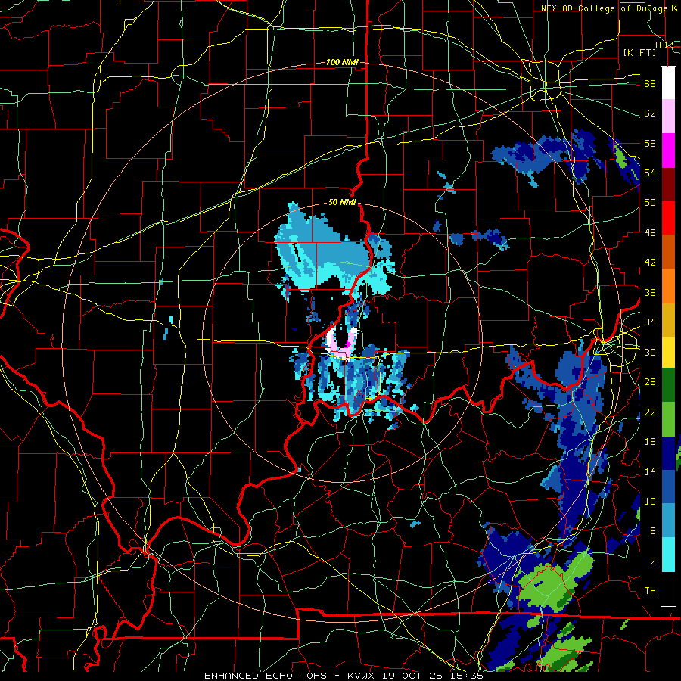Select the cyan legend swatch

[x=668, y=555]
